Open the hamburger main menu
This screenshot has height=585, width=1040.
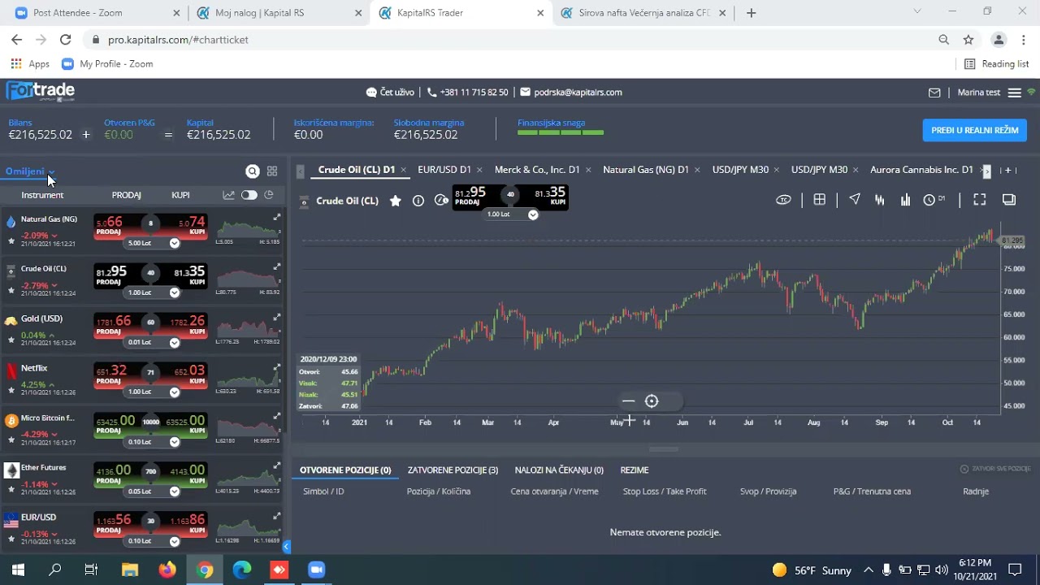click(1014, 93)
